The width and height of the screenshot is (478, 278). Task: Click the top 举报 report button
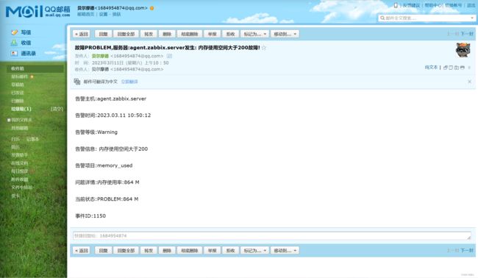click(x=213, y=34)
